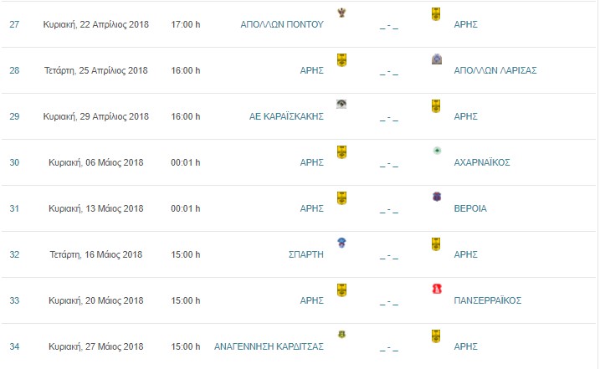Open the ΑΕ ΚΑΡΑΪΣΚΑΚΗΣ team link
Viewport: 600px width, 369px height.
tap(286, 116)
